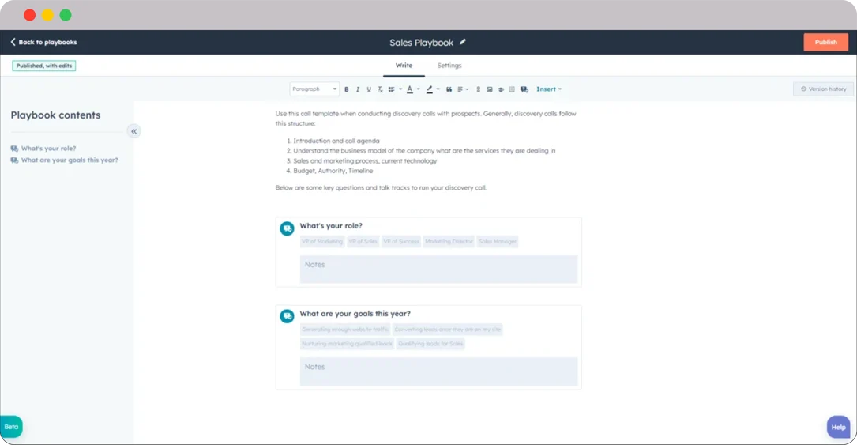
Task: Click the 'Below are some key questions' paragraph
Action: click(x=381, y=187)
